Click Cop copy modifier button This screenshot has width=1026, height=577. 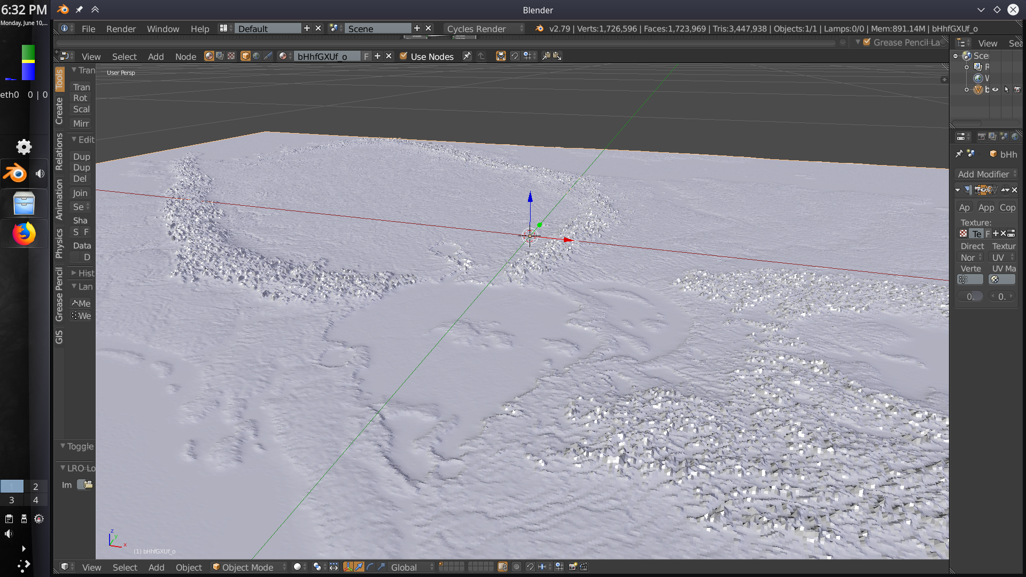[1007, 207]
